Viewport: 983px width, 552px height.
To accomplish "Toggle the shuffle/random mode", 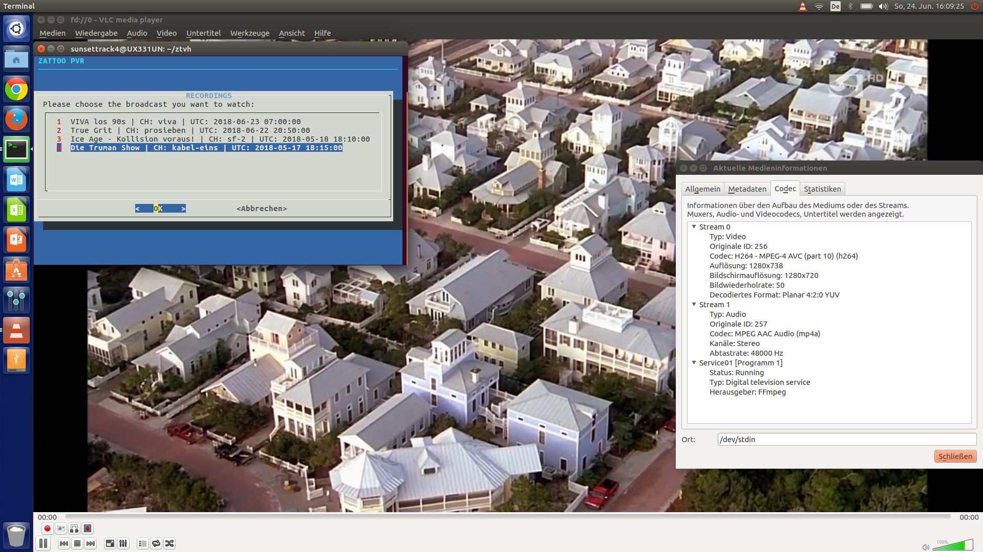I will point(169,543).
